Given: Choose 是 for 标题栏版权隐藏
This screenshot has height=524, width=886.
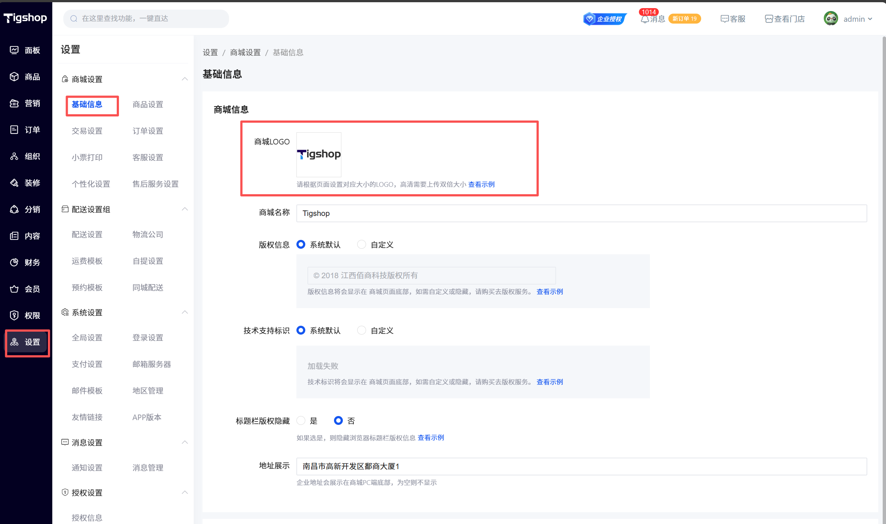Looking at the screenshot, I should click(301, 420).
